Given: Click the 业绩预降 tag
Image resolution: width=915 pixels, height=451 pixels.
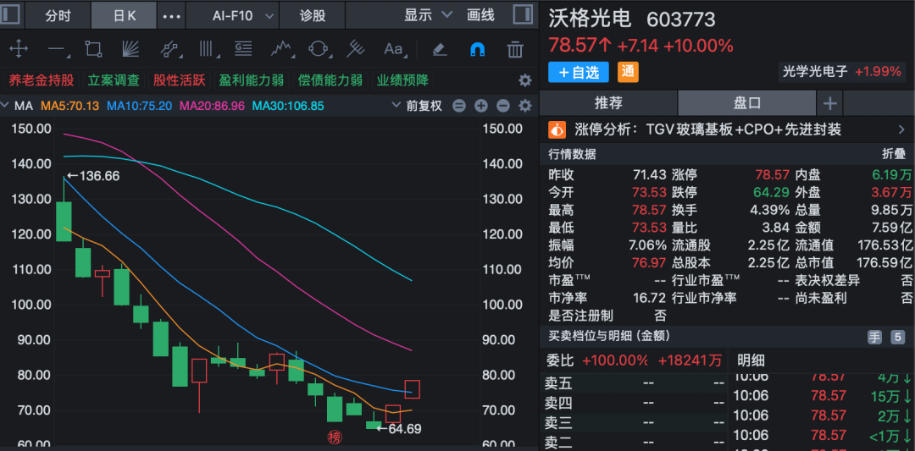Looking at the screenshot, I should click(x=402, y=80).
